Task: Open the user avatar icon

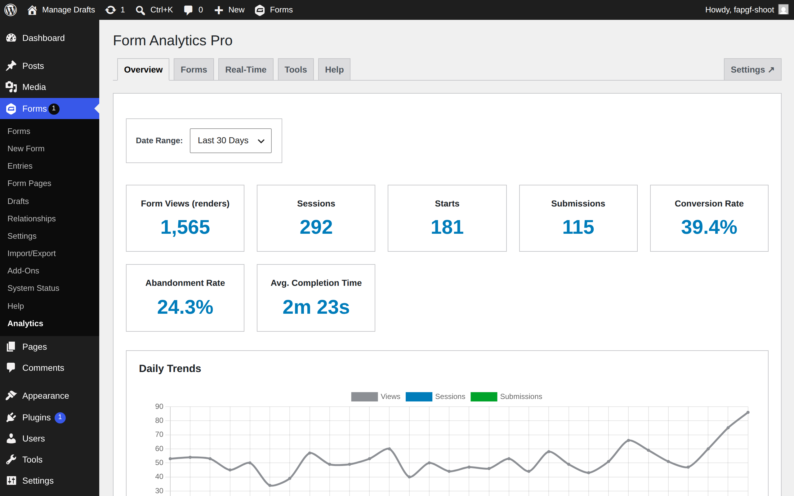Action: tap(783, 10)
